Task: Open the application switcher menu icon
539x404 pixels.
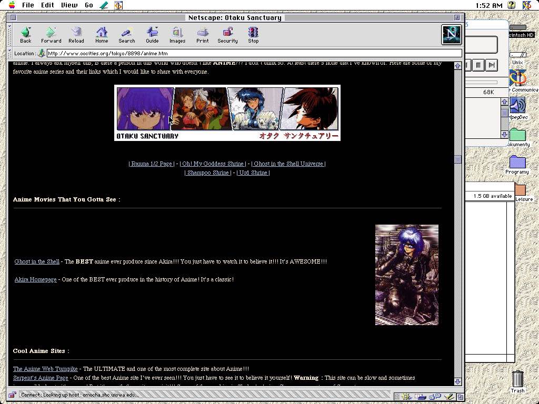Action: pos(526,5)
